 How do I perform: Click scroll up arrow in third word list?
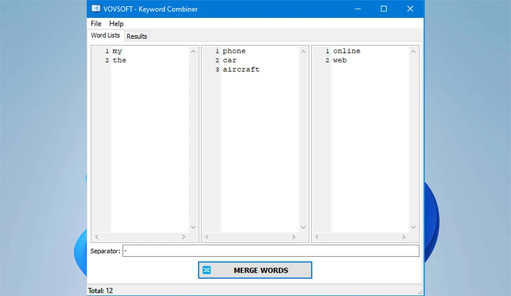(413, 51)
